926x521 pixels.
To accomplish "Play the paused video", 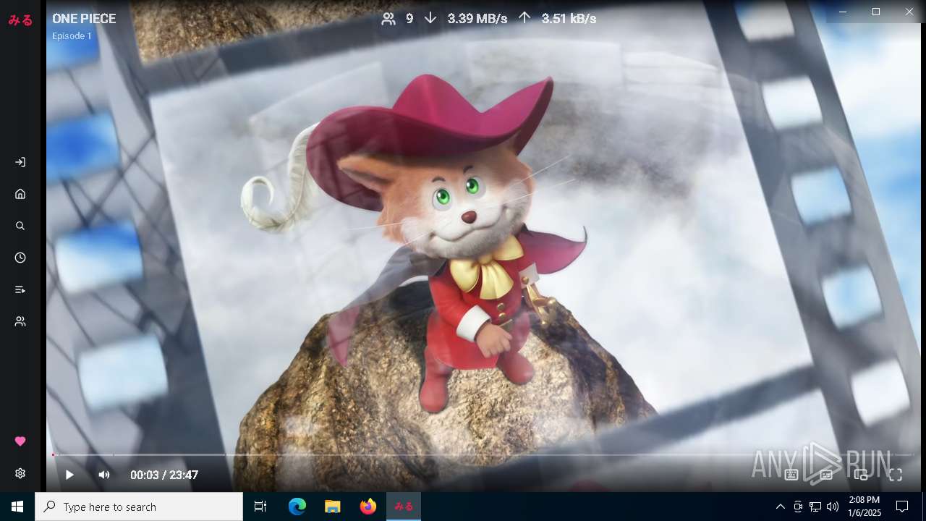I will [x=69, y=475].
